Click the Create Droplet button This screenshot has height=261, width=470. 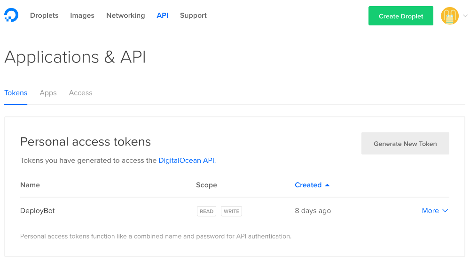pos(401,16)
